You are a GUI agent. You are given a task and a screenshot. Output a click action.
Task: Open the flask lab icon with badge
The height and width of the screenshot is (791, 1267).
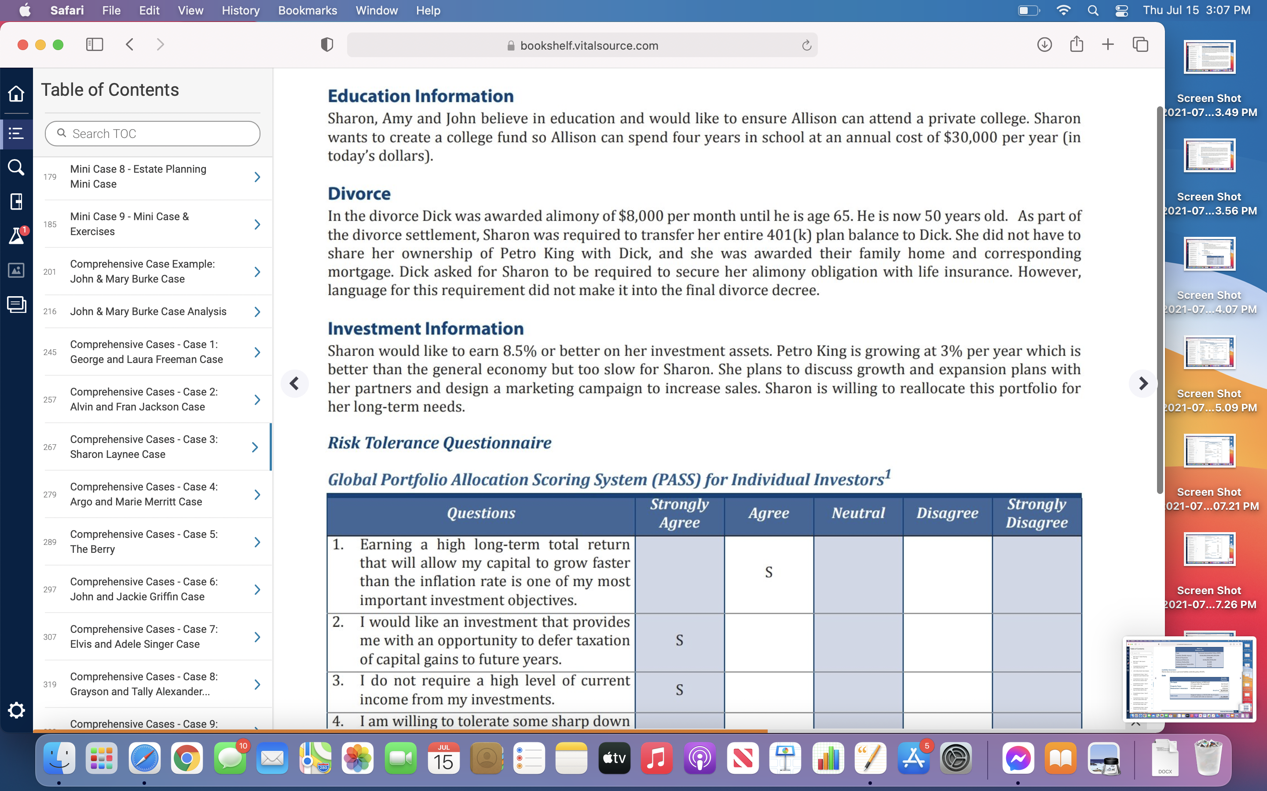pyautogui.click(x=16, y=236)
